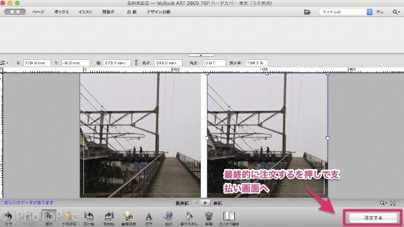Click the Y position input field

75,63
